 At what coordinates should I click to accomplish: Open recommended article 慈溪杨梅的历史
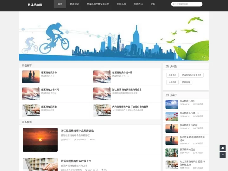pos(49,107)
